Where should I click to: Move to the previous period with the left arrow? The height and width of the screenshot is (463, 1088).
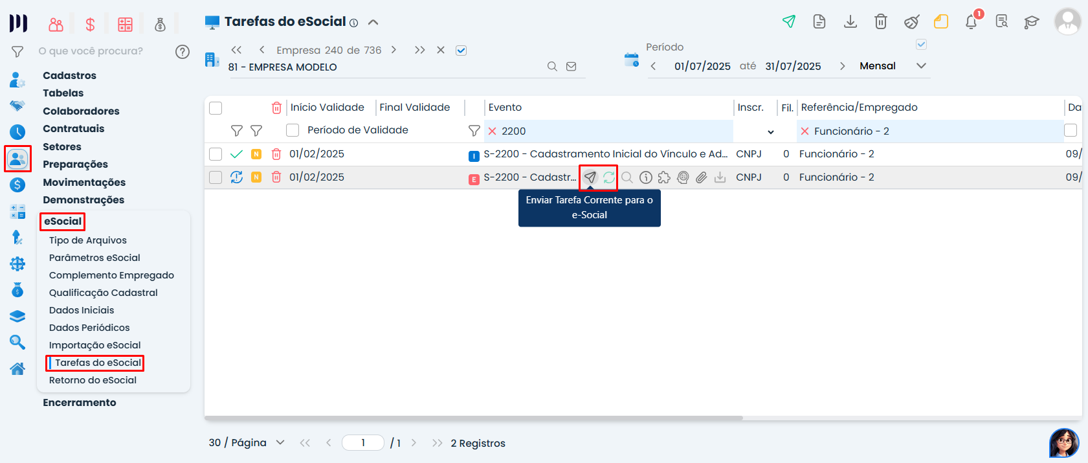(654, 66)
